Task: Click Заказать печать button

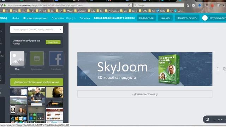Action: tap(187, 18)
